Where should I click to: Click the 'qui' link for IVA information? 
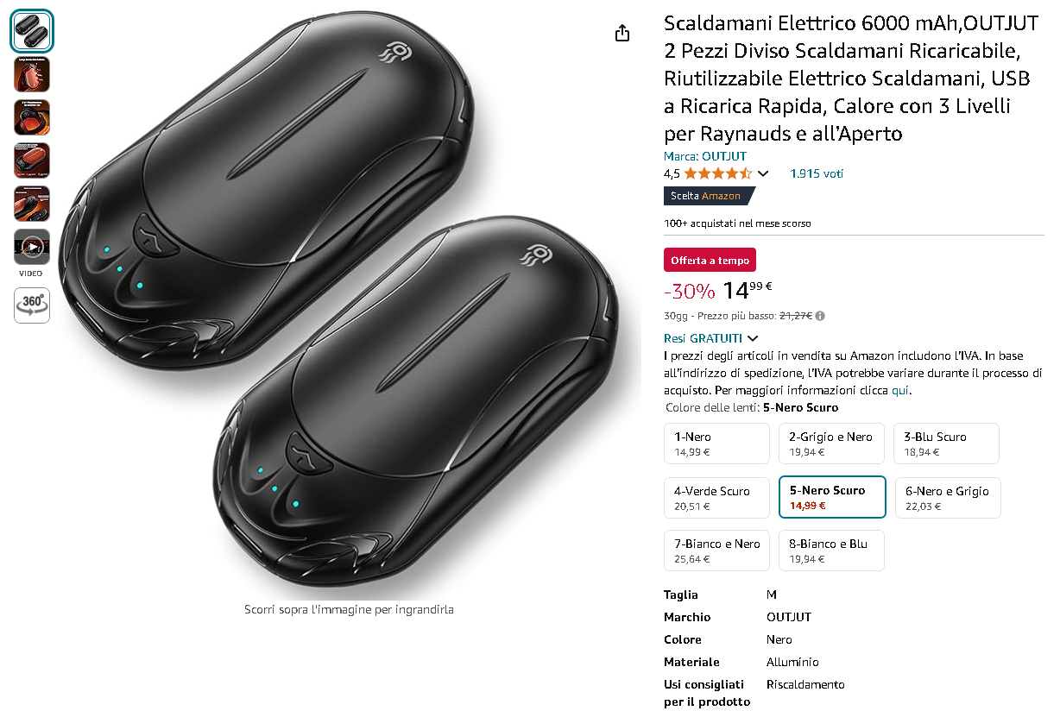pos(900,390)
